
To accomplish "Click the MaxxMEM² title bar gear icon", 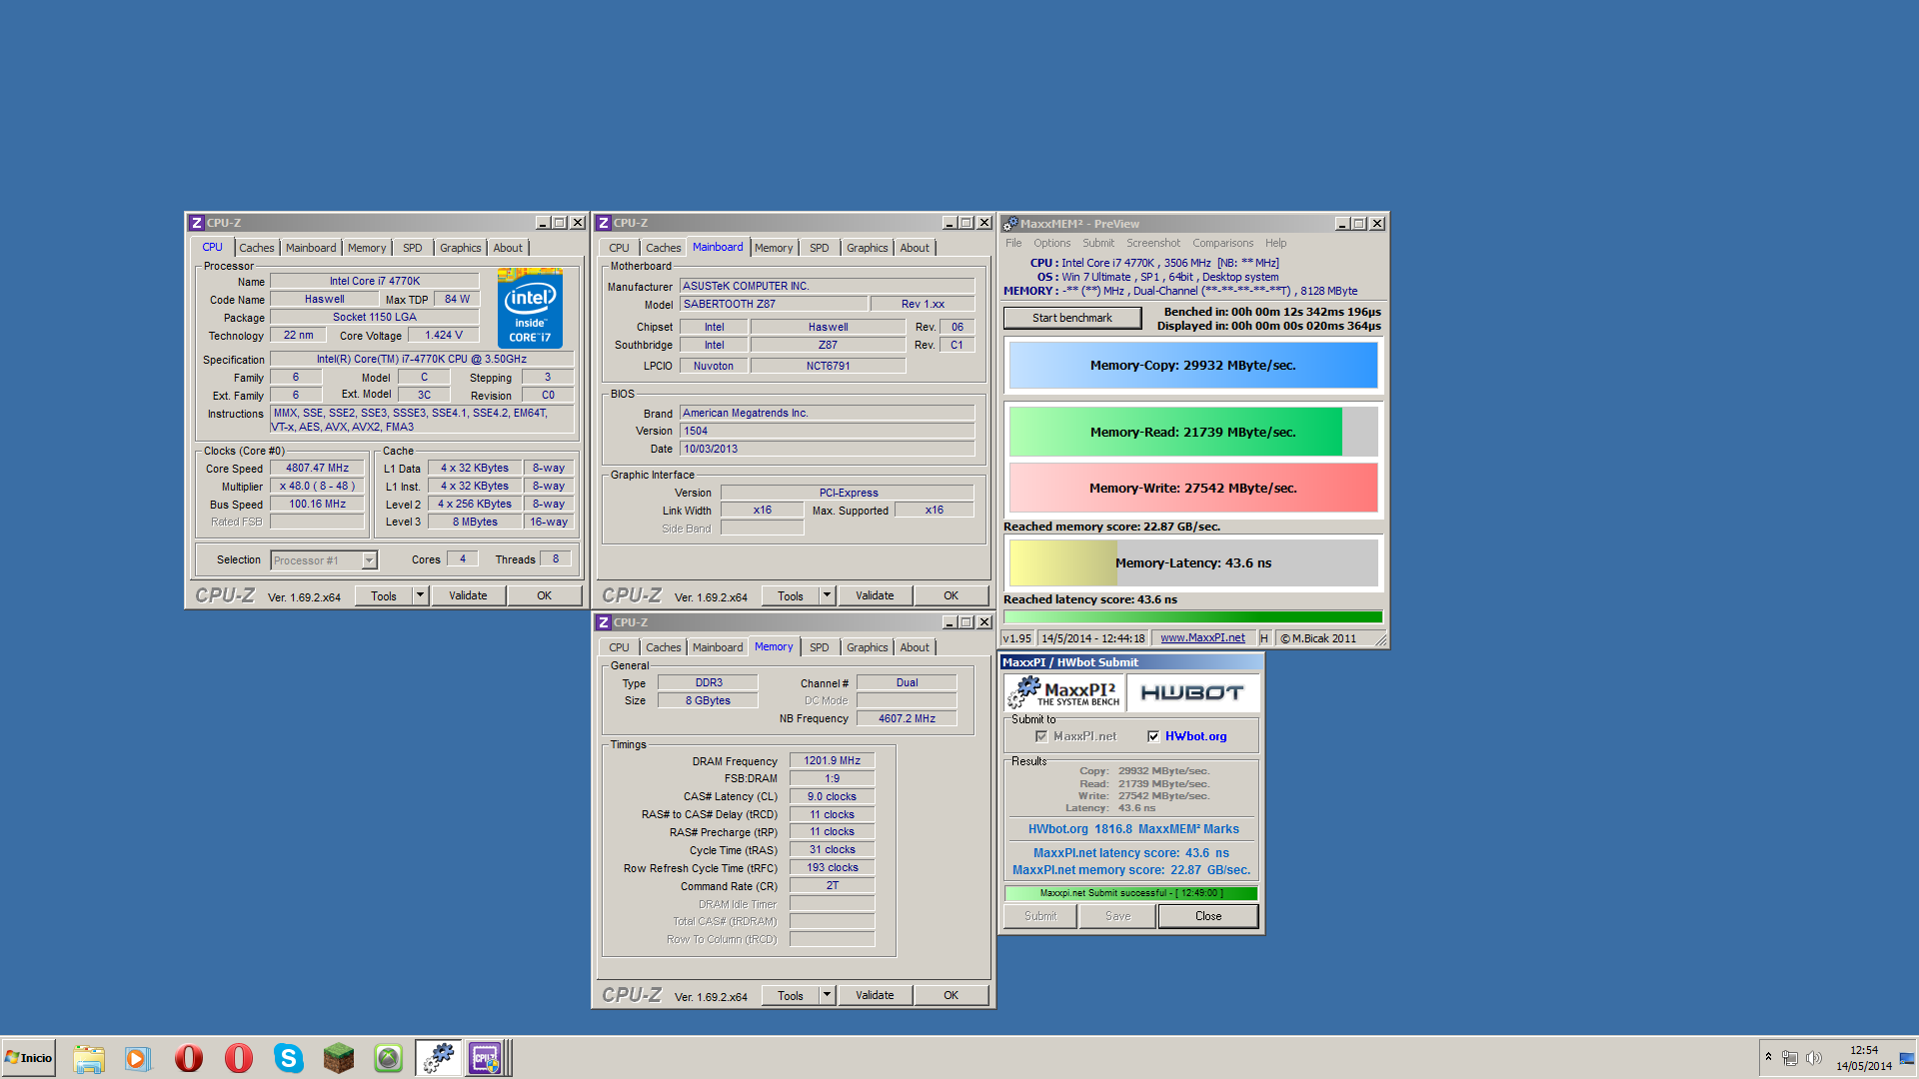I will 1010,224.
